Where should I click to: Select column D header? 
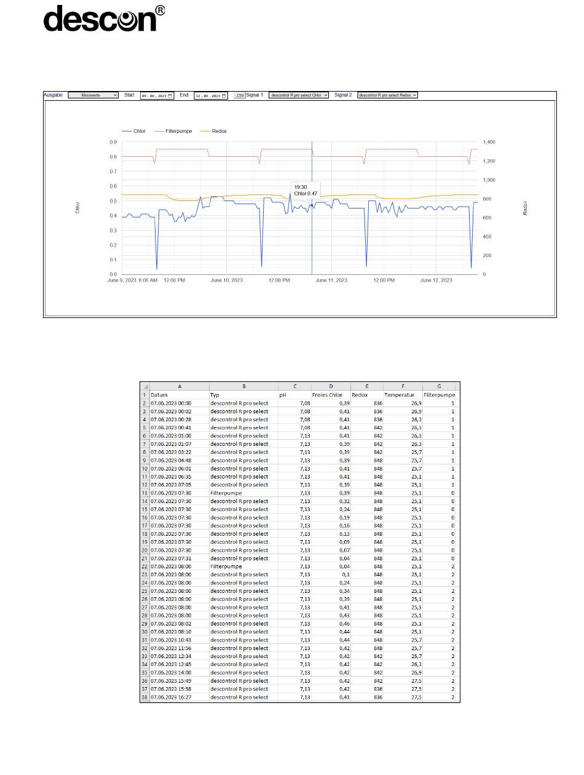click(331, 386)
